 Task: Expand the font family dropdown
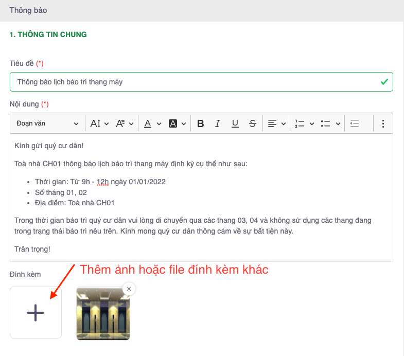point(125,123)
